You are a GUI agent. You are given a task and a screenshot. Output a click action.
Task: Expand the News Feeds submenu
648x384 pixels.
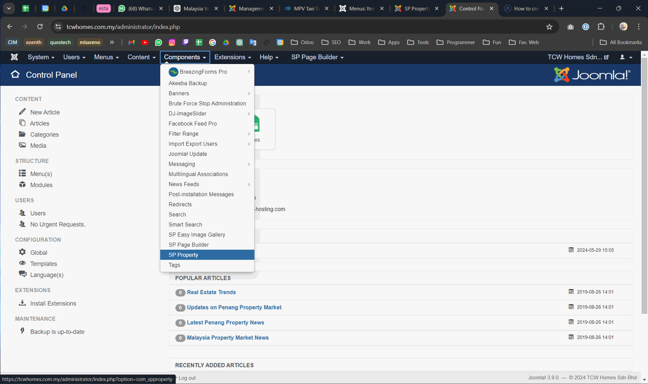(207, 184)
